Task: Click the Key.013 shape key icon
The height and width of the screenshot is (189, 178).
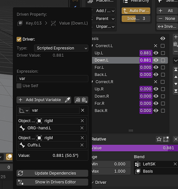Action: point(20,23)
